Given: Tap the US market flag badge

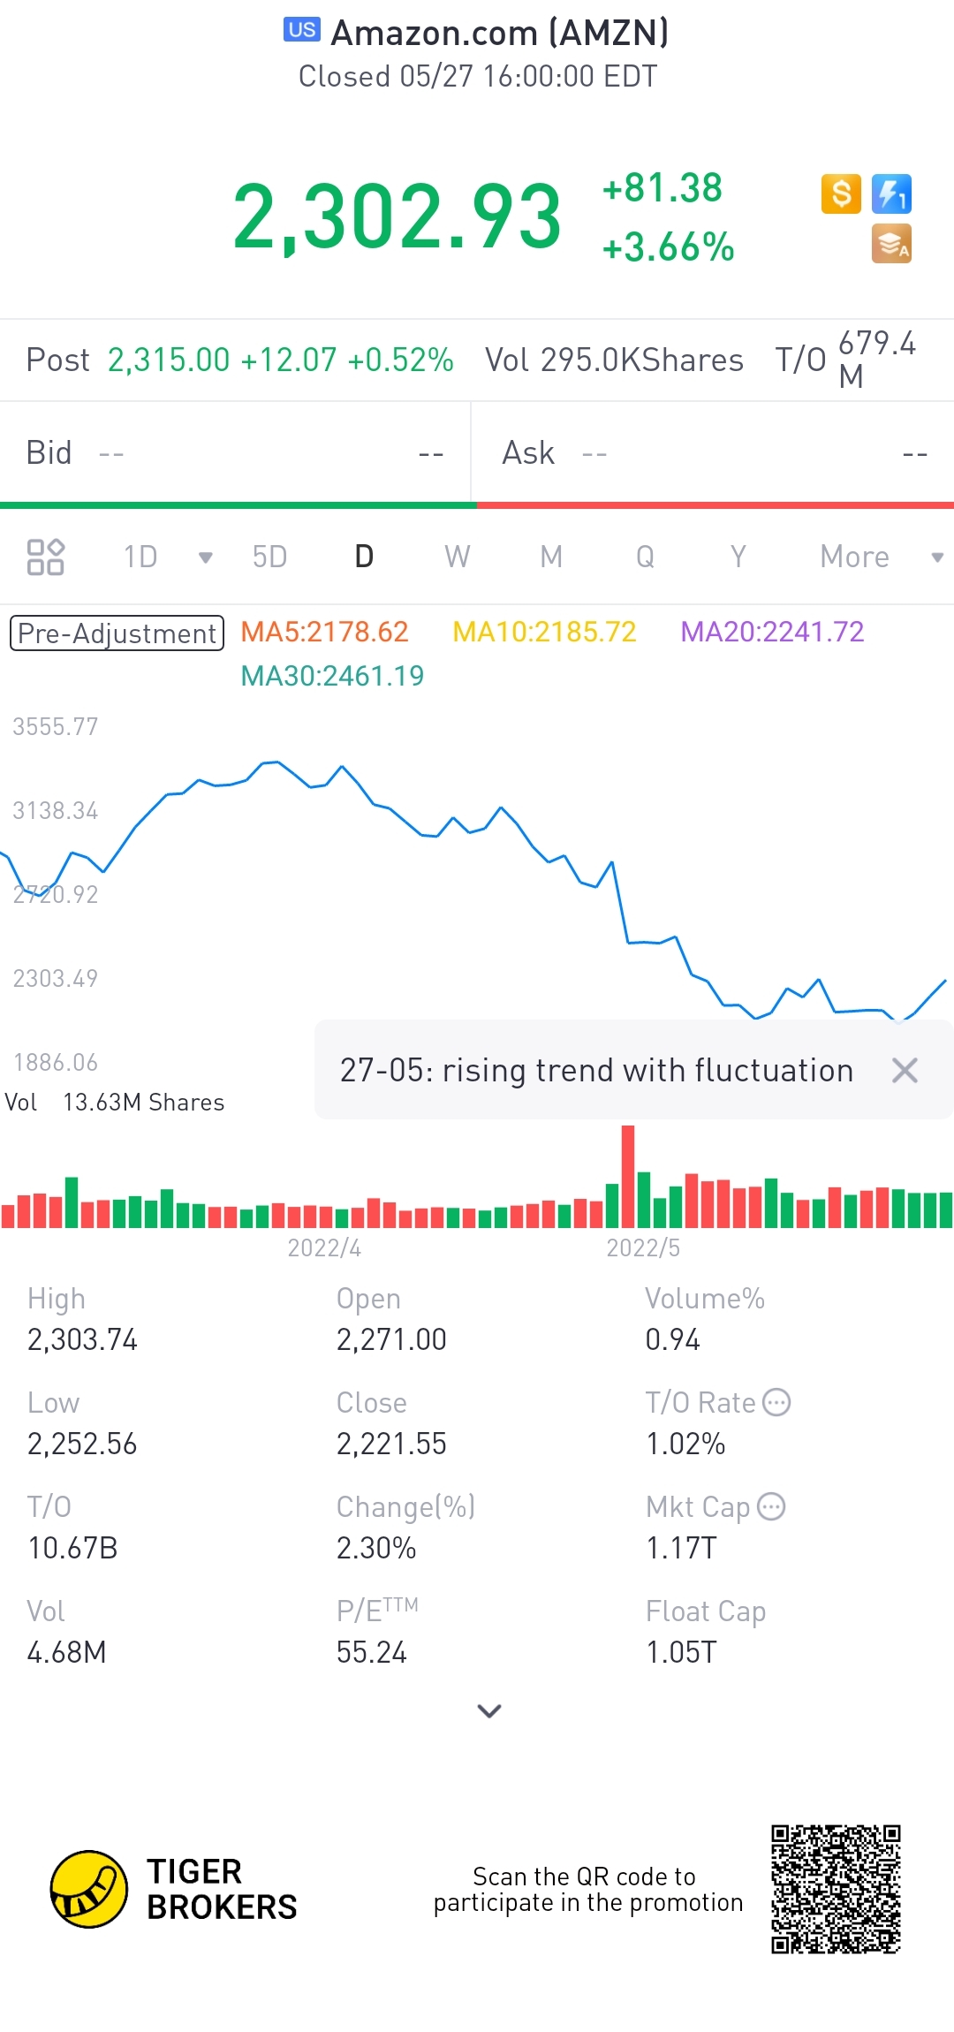Looking at the screenshot, I should pyautogui.click(x=301, y=30).
